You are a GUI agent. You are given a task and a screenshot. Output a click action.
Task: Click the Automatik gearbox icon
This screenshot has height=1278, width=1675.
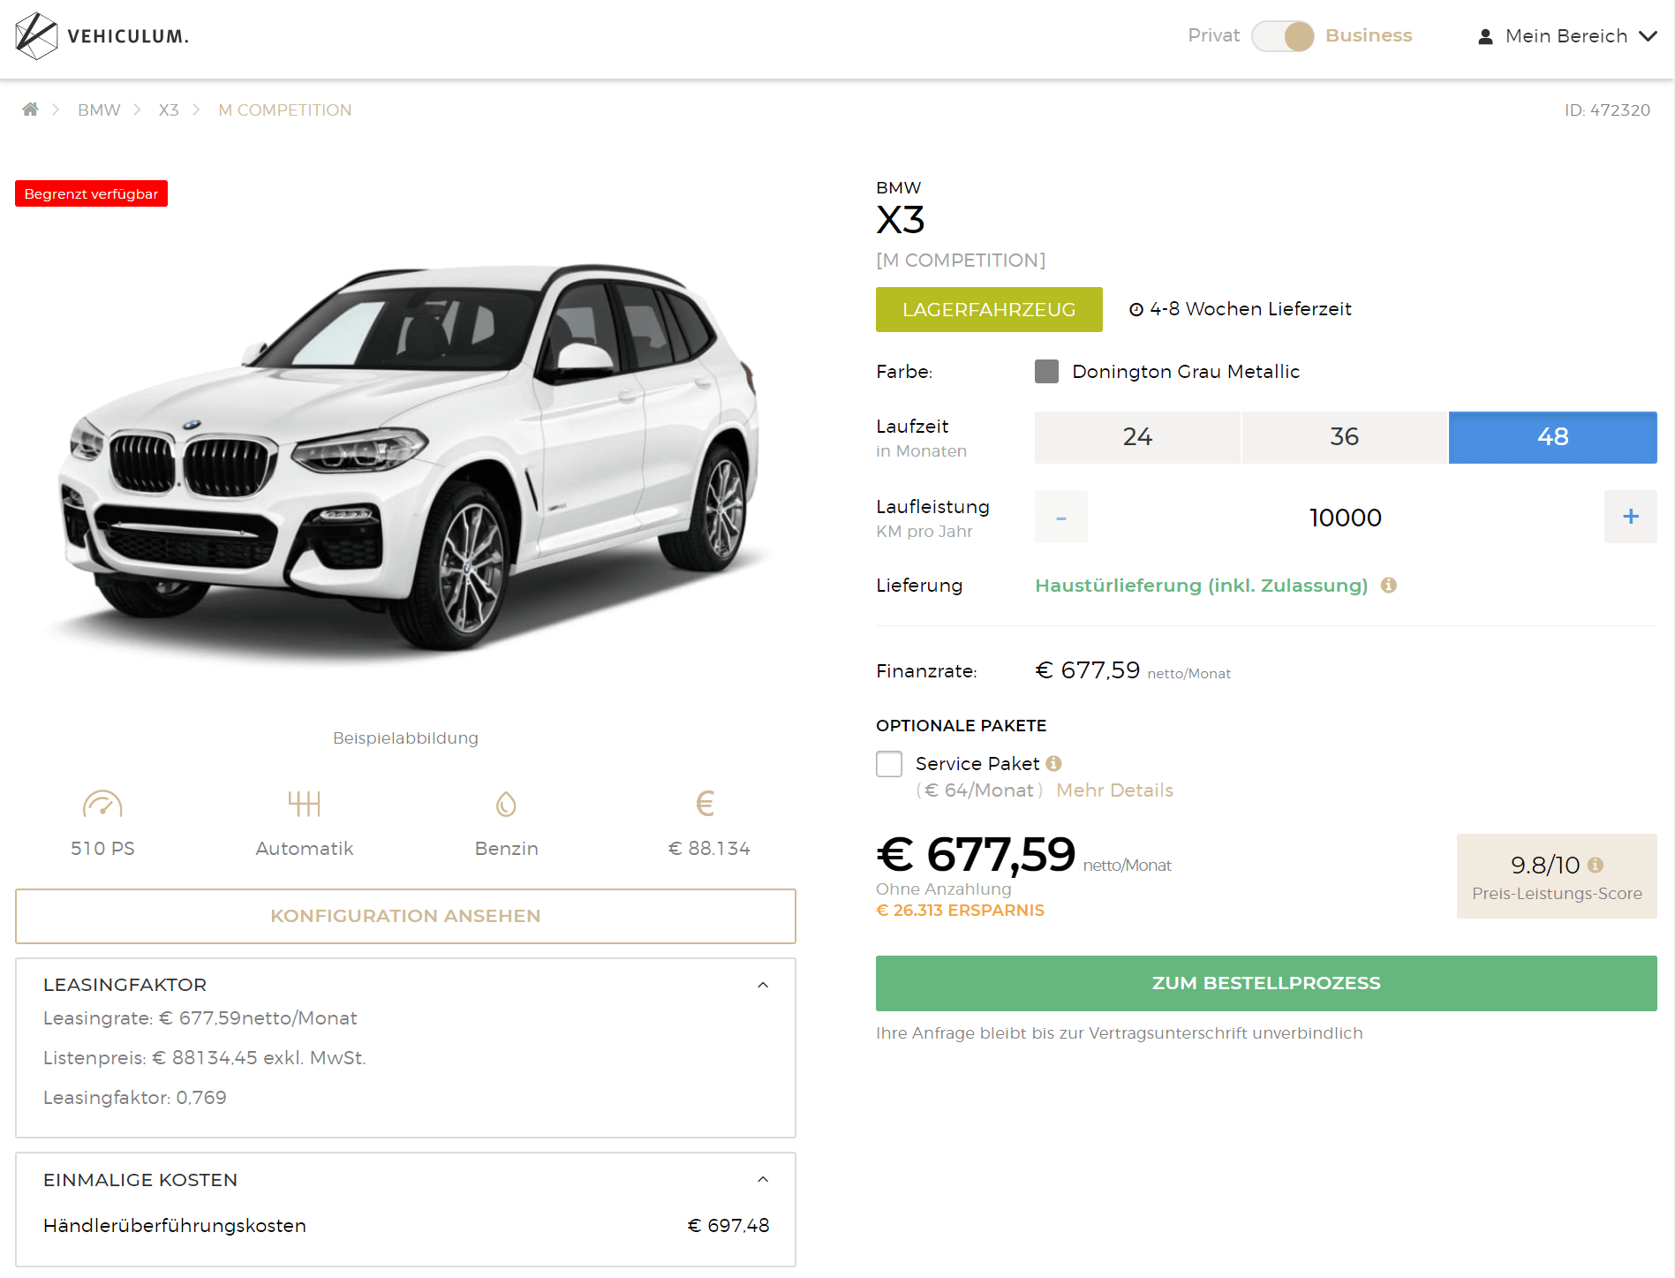304,804
